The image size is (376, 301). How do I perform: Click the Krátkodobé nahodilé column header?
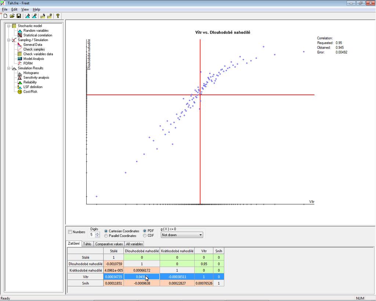pos(177,251)
